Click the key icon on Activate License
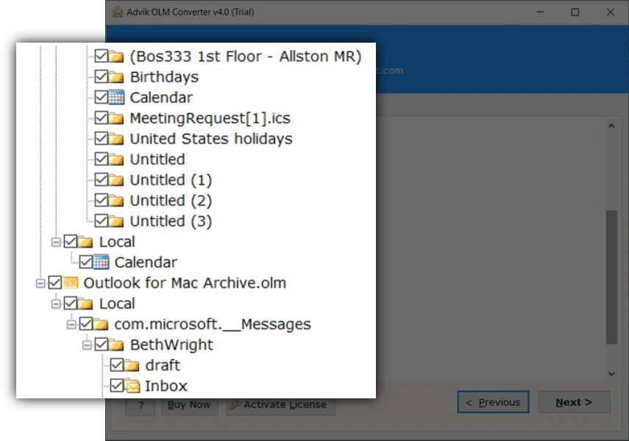This screenshot has width=629, height=441. point(235,404)
